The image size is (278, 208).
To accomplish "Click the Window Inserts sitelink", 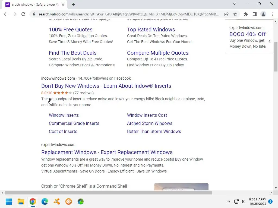I will (x=64, y=115).
